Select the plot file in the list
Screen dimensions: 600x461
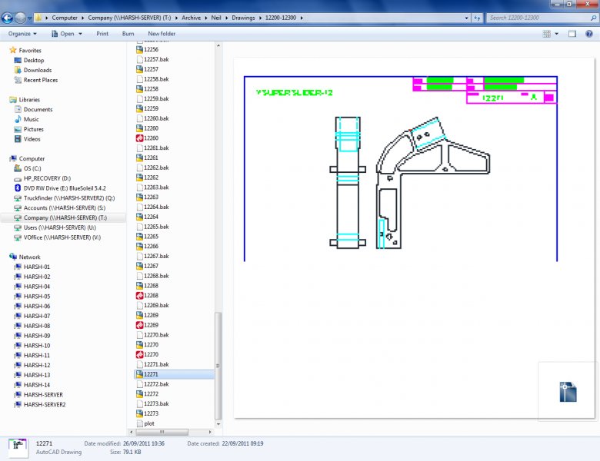[x=149, y=423]
